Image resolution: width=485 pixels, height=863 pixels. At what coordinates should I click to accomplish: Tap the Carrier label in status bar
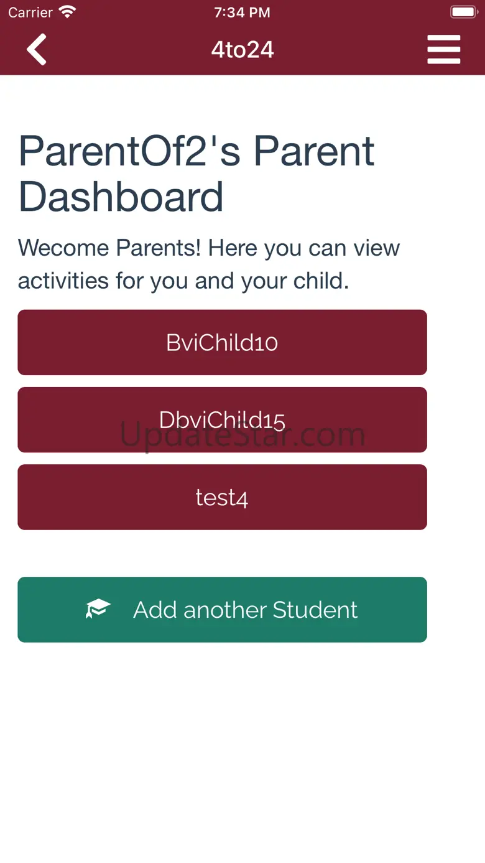click(x=30, y=12)
